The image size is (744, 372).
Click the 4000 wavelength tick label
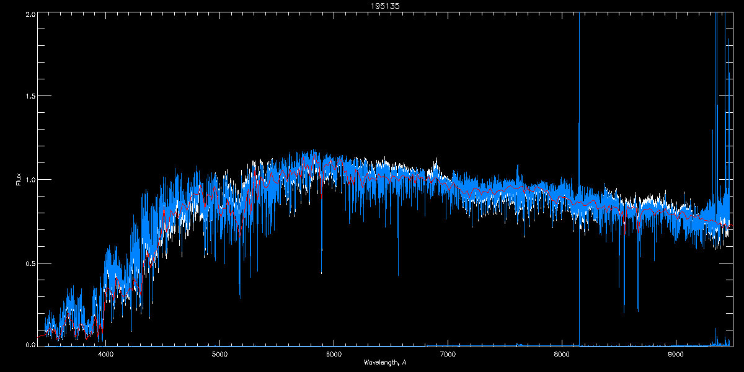(x=105, y=355)
